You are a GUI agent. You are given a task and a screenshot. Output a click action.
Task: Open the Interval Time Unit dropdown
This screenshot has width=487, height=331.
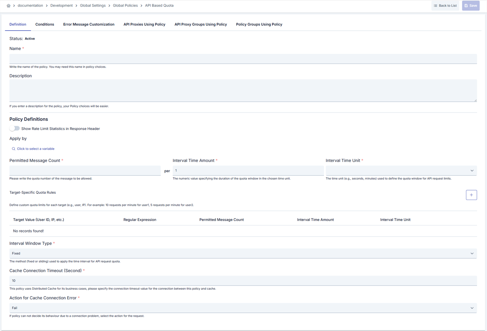point(401,170)
